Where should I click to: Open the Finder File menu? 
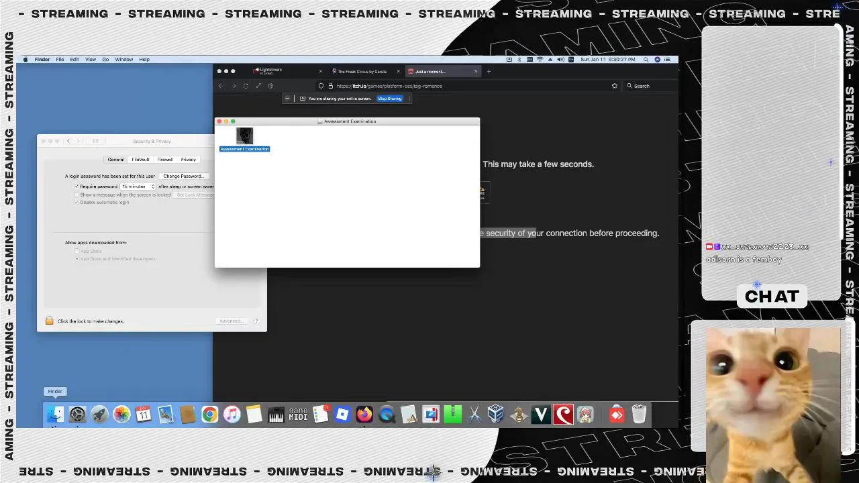click(60, 59)
